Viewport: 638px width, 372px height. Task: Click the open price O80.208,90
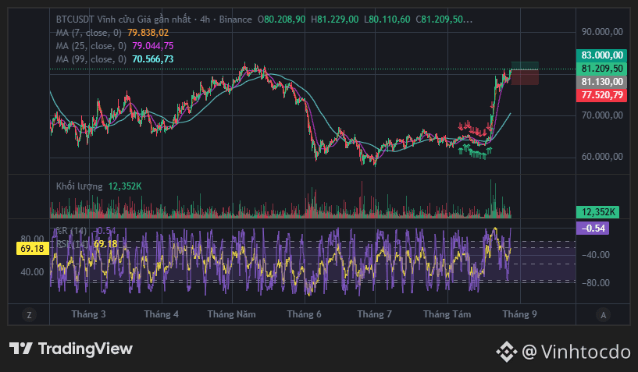coord(282,19)
